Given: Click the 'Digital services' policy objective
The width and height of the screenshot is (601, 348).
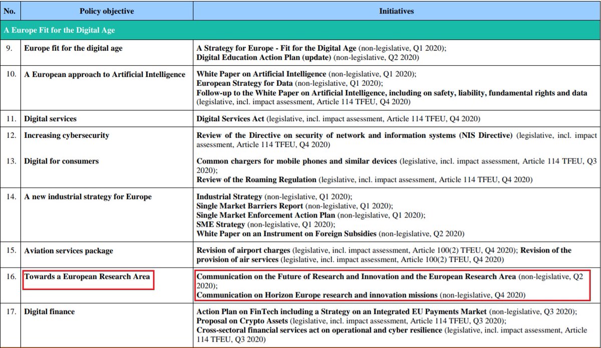Looking at the screenshot, I should [x=50, y=119].
